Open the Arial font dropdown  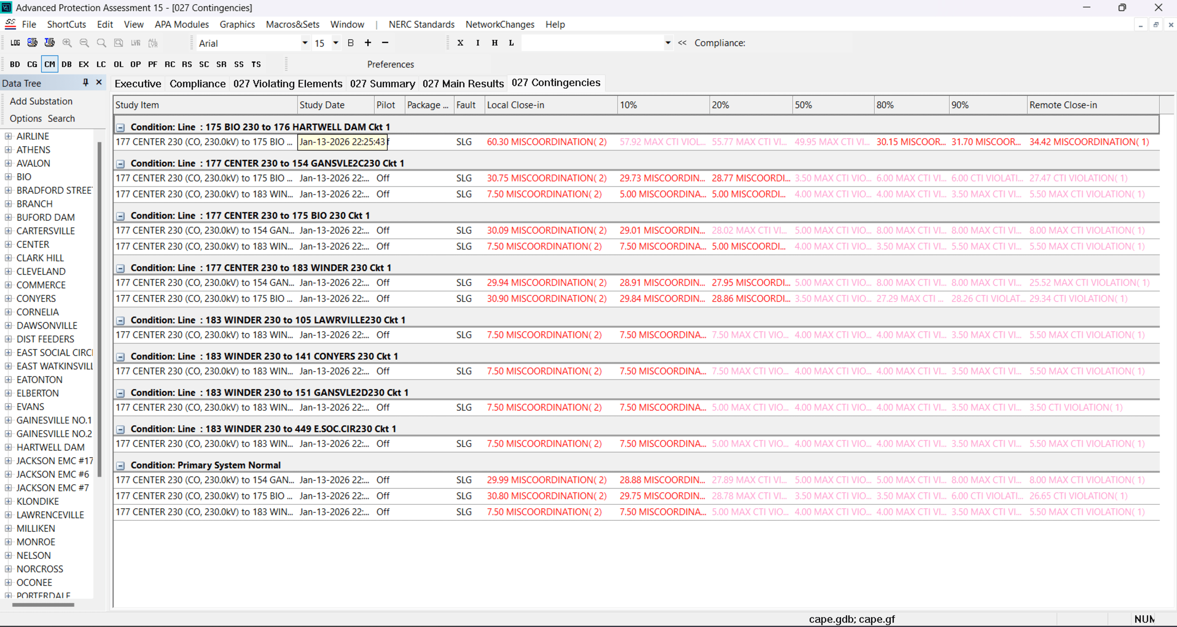point(305,43)
